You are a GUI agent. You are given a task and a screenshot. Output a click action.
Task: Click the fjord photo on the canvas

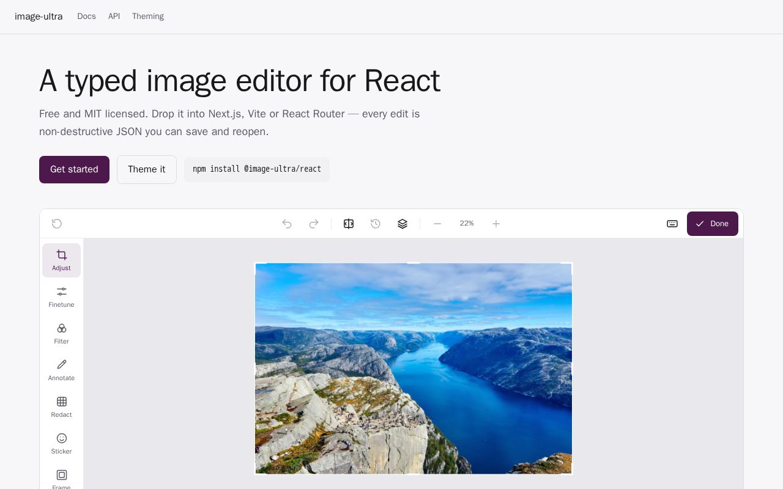[x=414, y=369]
